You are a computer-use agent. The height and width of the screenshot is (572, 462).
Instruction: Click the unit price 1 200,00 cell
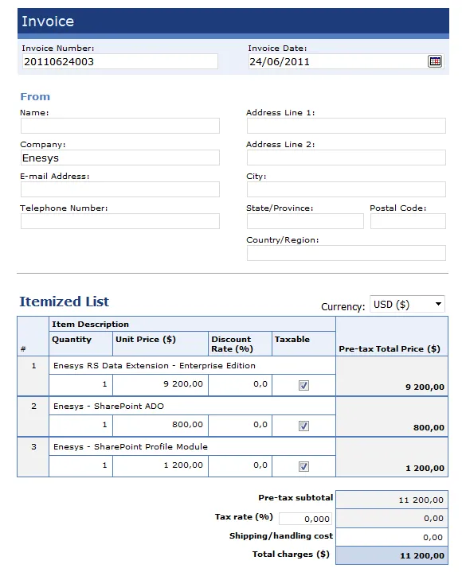(x=160, y=465)
